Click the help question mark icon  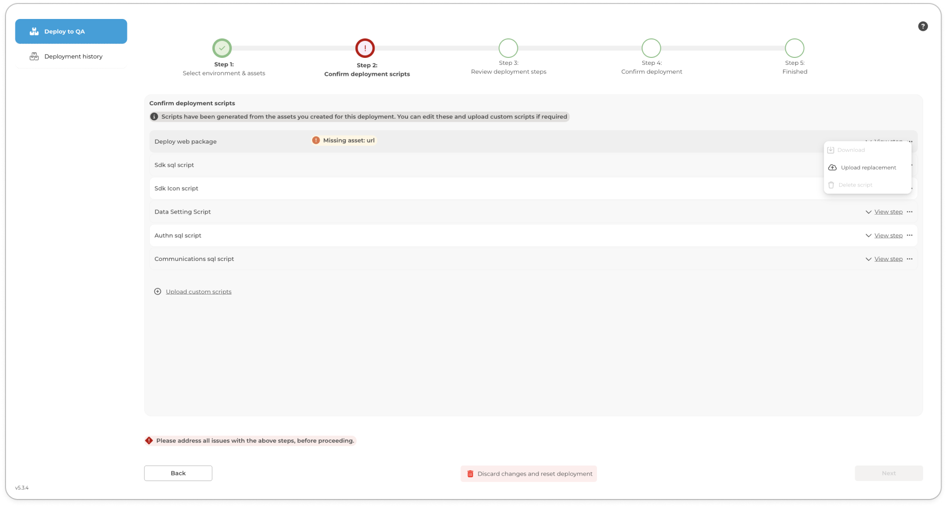click(x=923, y=26)
